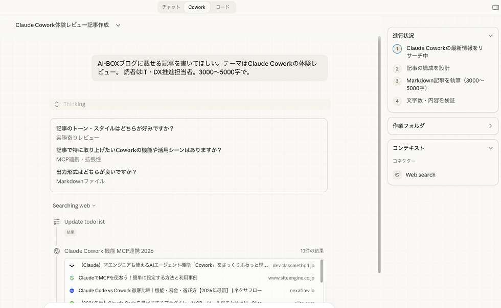Click the 記事の構成を設計 task text
The image size is (501, 308).
(x=428, y=68)
